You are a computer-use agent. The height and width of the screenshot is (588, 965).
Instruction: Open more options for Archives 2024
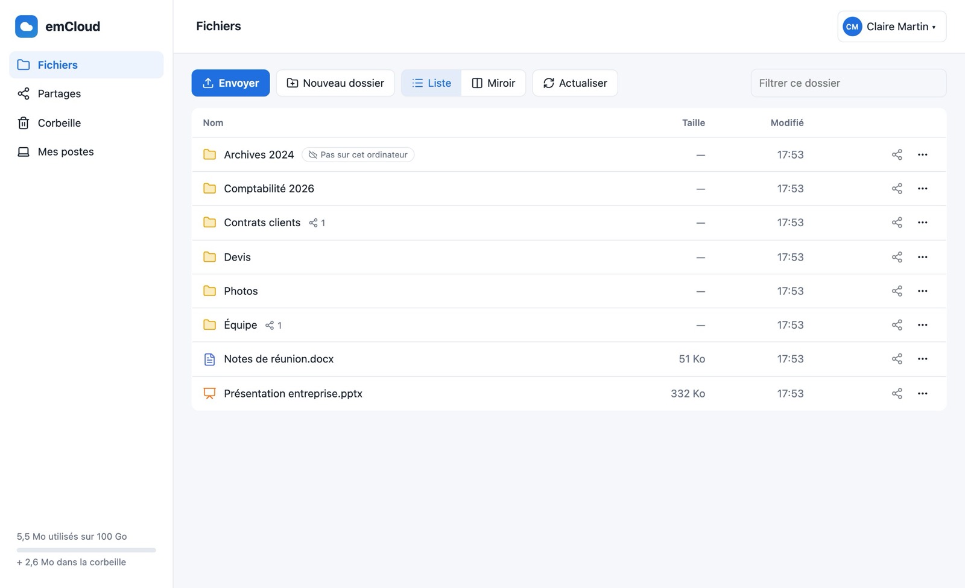click(x=922, y=154)
